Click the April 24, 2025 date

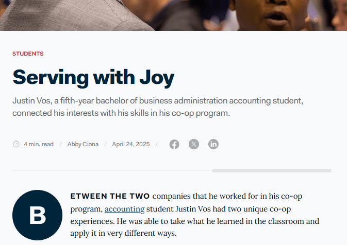pyautogui.click(x=131, y=144)
